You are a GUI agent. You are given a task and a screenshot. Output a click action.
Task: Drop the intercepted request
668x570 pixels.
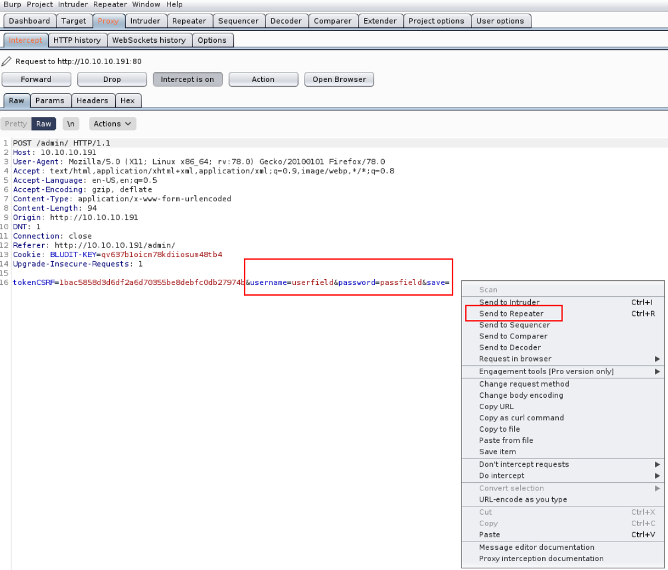click(x=112, y=79)
